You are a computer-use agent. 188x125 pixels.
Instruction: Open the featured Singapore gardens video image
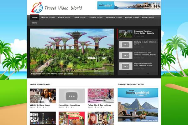click(72, 52)
